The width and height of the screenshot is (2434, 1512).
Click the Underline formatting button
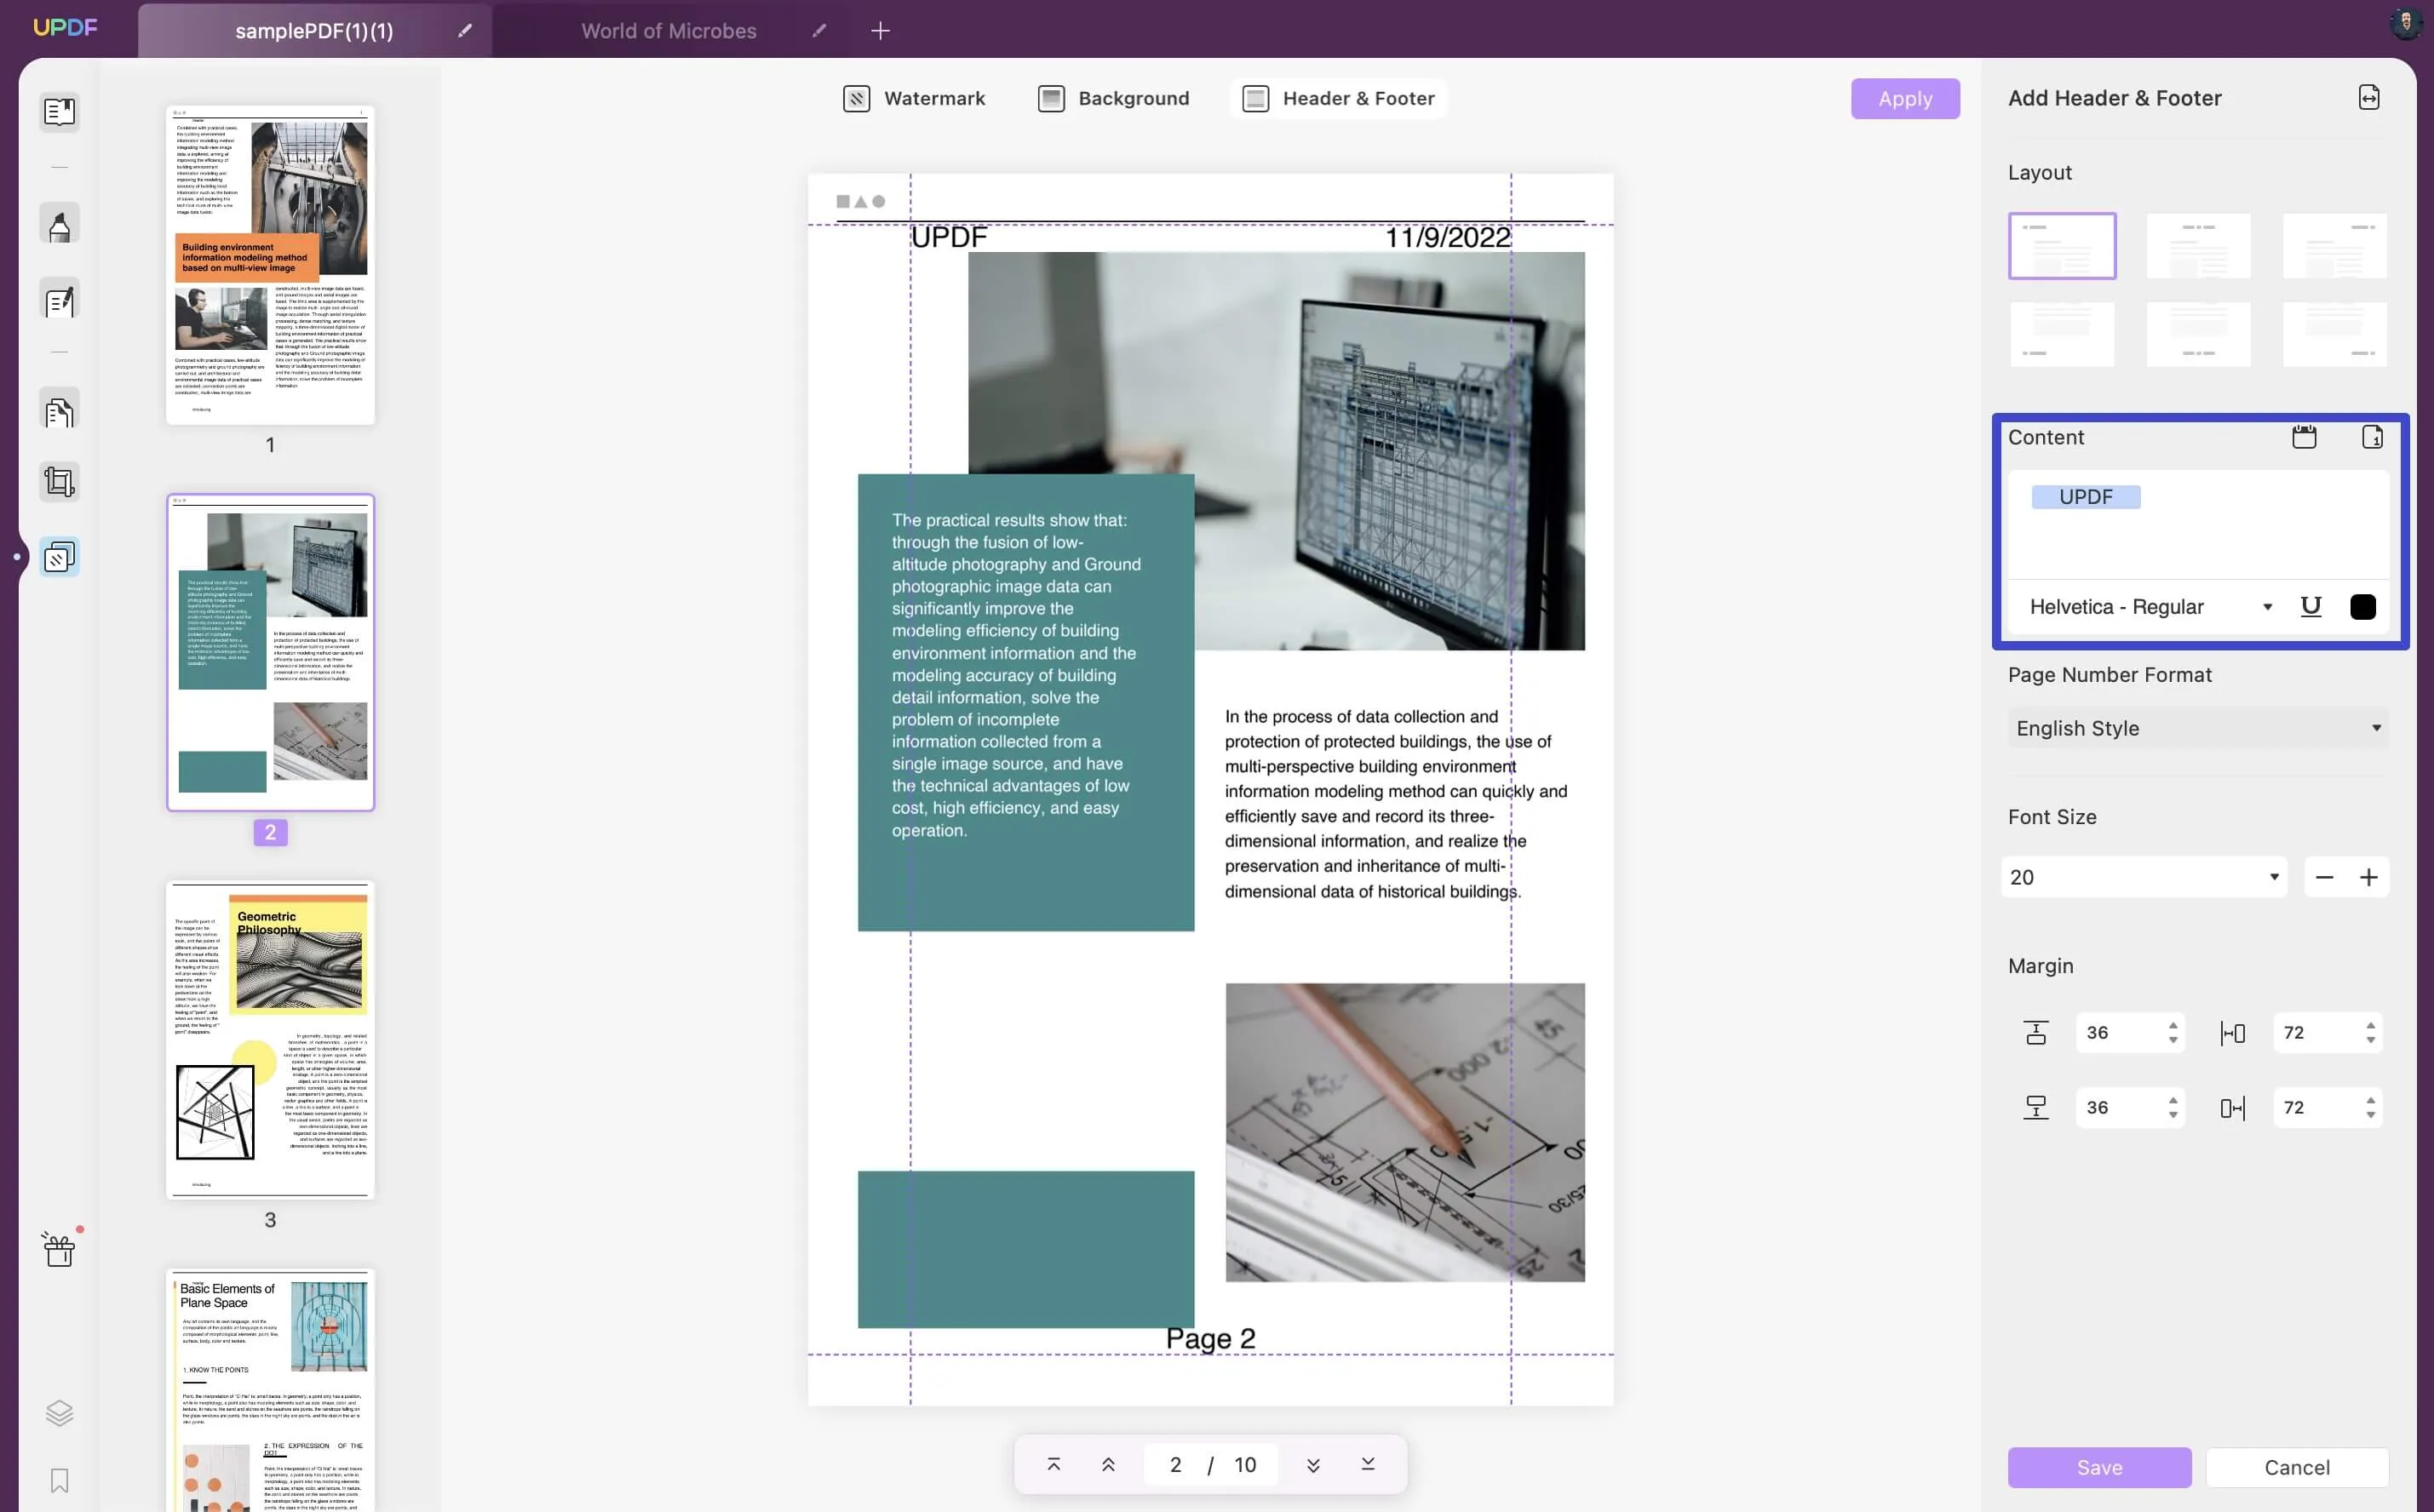2311,606
